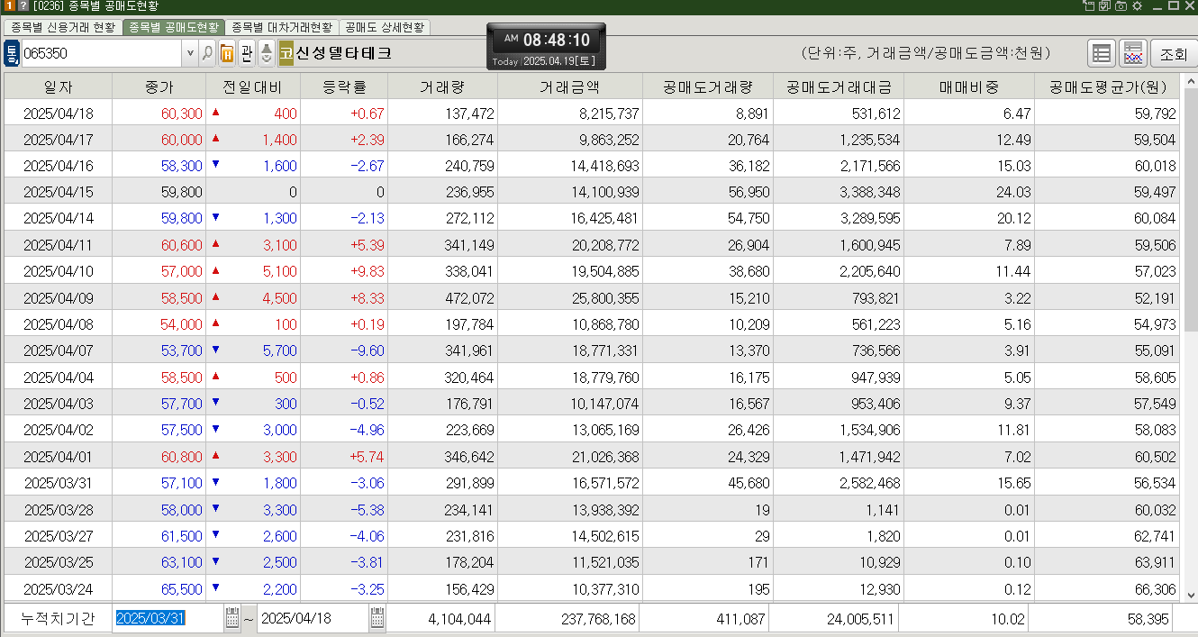The width and height of the screenshot is (1198, 637).
Task: Click the 공매도평균가(원) column header
Action: tap(1108, 86)
